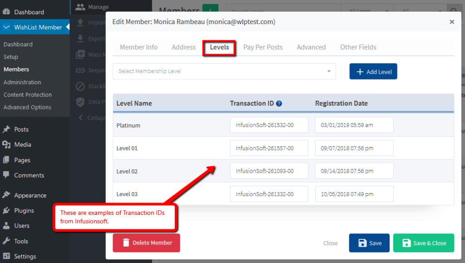This screenshot has height=263, width=465.
Task: Click the WordPress Dashboard icon
Action: click(6, 12)
